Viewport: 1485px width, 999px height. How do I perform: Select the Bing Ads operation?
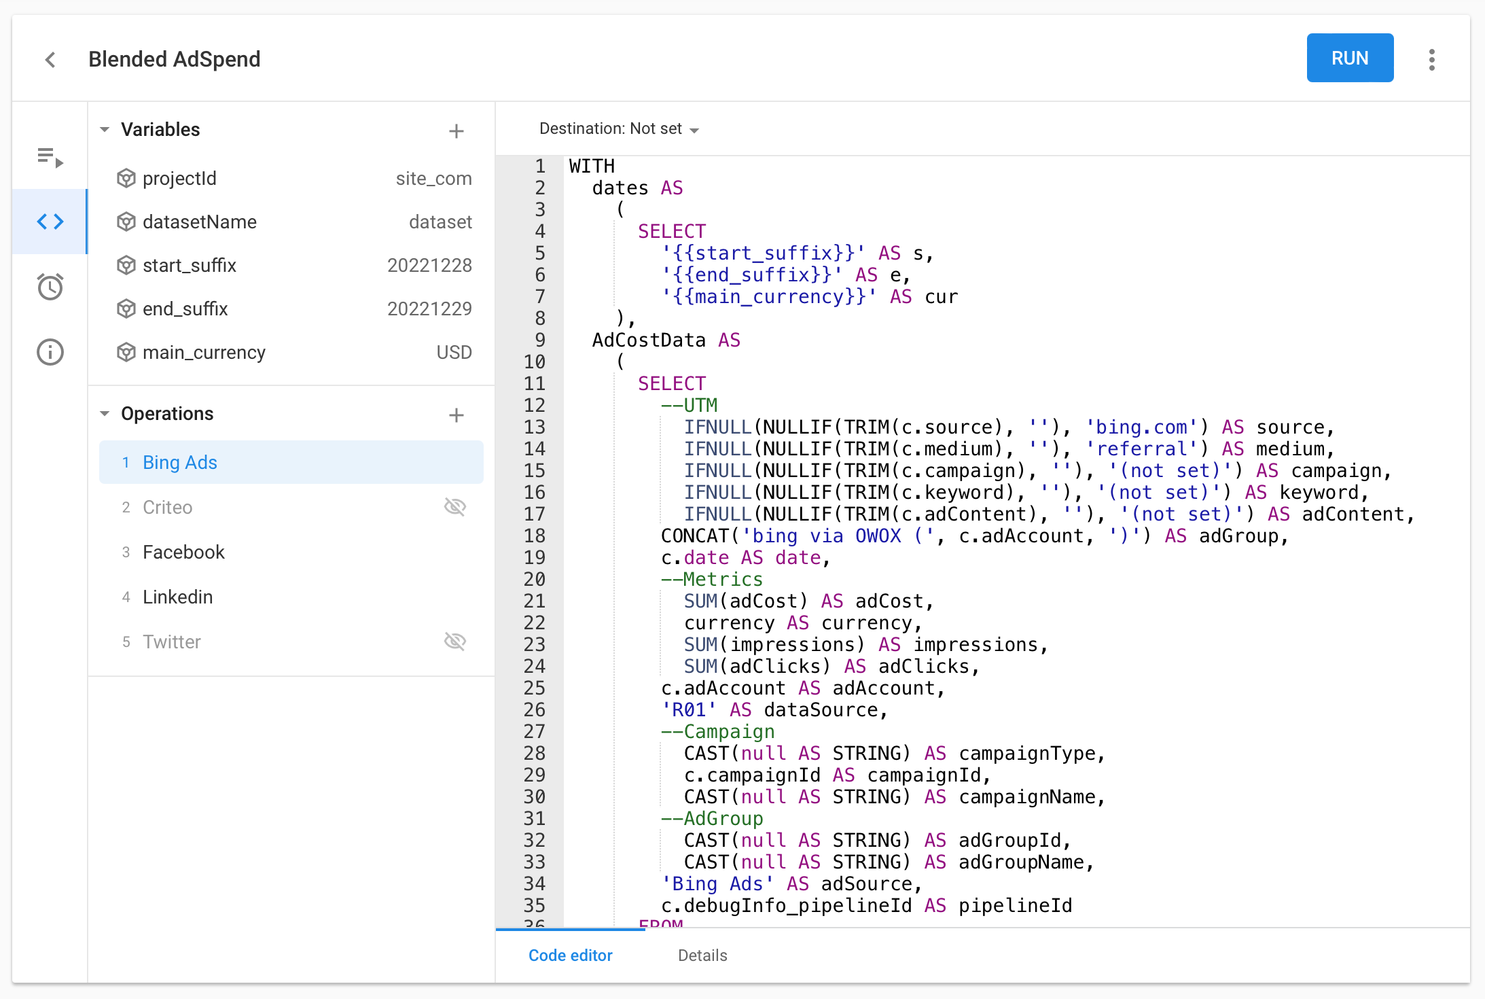tap(291, 462)
